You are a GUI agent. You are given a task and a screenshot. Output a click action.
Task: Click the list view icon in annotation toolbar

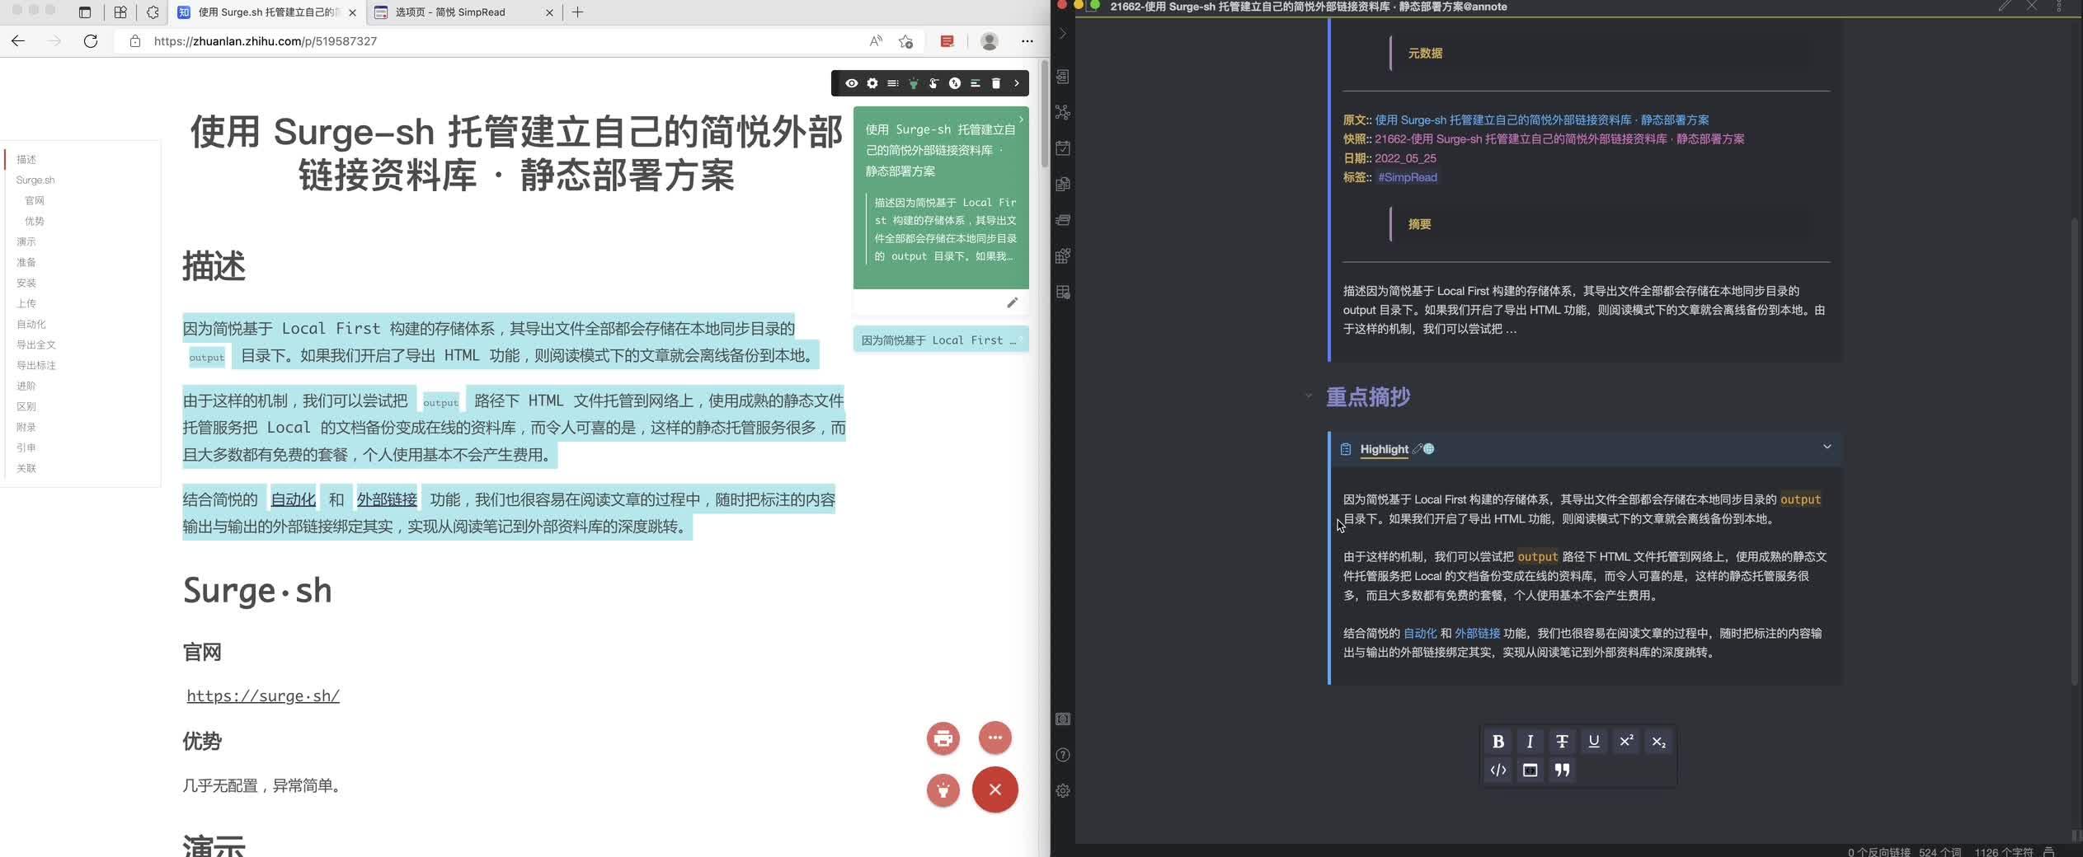(x=892, y=83)
